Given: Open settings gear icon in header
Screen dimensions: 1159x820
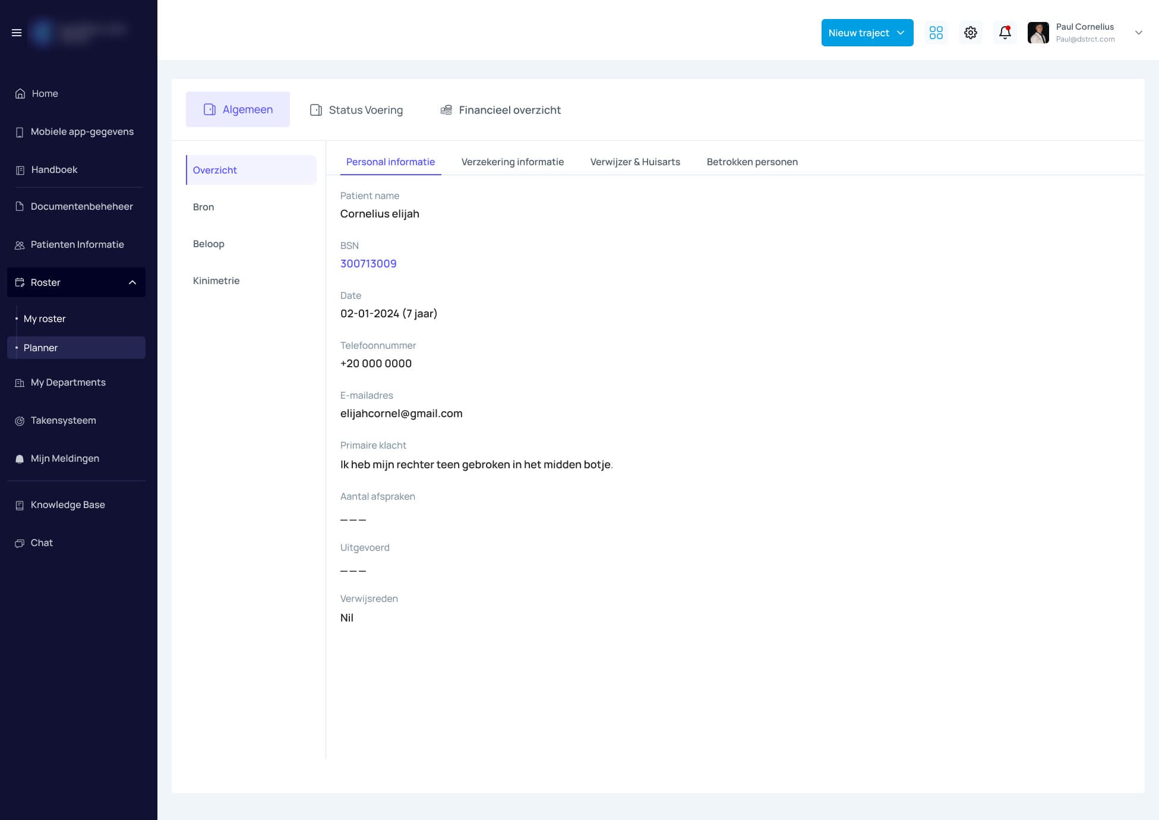Looking at the screenshot, I should [x=970, y=33].
